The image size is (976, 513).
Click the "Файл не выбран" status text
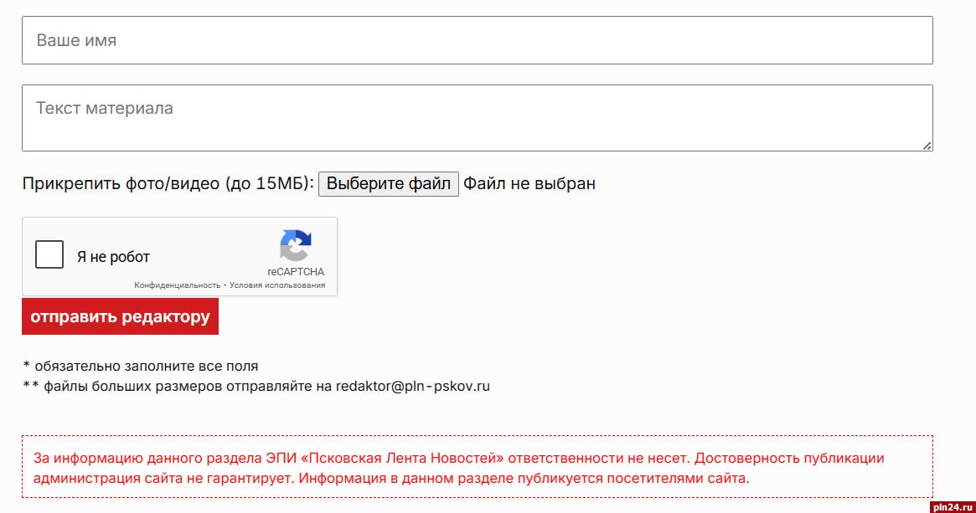529,183
